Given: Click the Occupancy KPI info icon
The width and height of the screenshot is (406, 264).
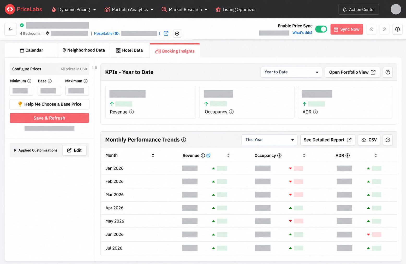Looking at the screenshot, I should [231, 112].
